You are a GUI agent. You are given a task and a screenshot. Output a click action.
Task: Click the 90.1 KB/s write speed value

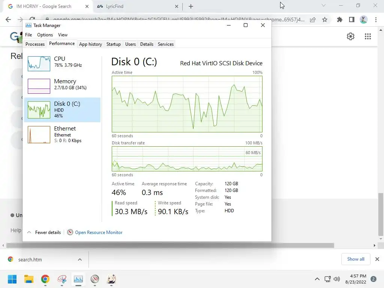coord(173,211)
